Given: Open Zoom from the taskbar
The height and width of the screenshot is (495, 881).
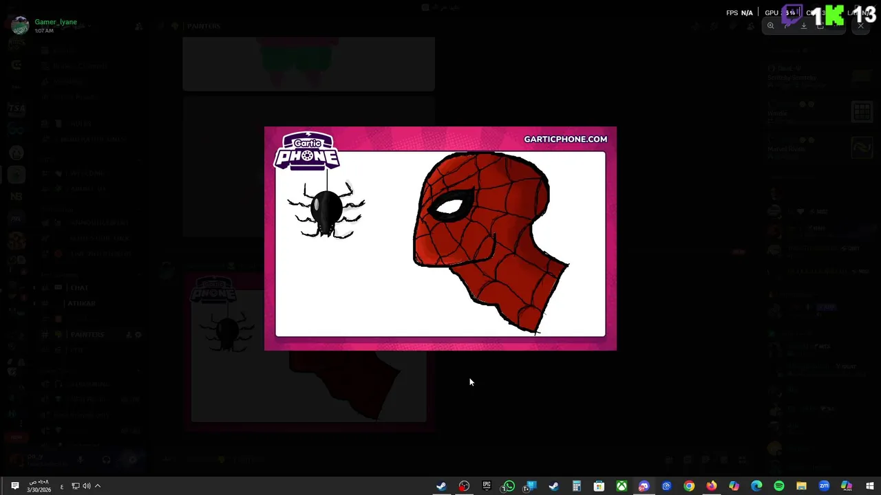Looking at the screenshot, I should click(x=824, y=486).
